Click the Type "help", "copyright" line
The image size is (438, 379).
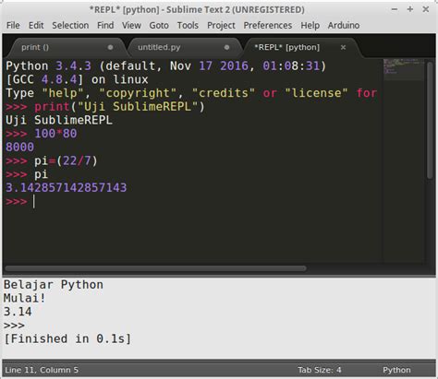(191, 93)
